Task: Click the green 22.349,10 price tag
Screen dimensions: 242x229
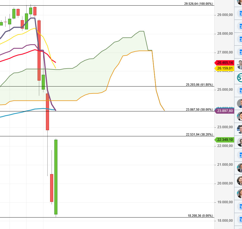Action: click(224, 140)
